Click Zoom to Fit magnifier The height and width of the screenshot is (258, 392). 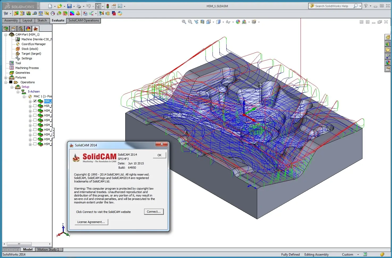(x=184, y=22)
